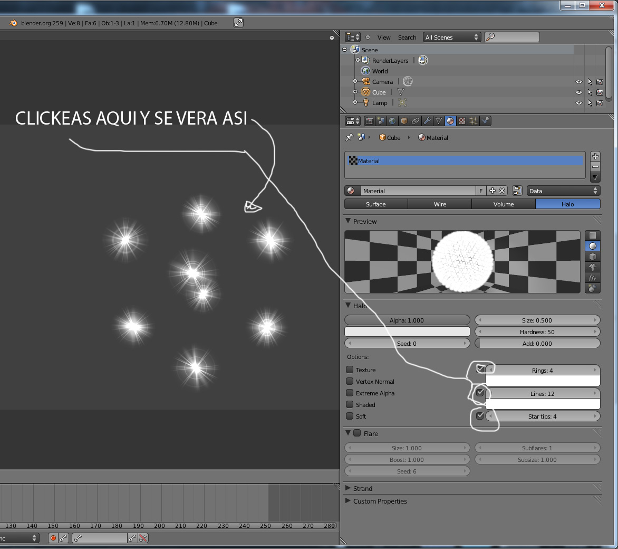Open the Render properties camera tab
This screenshot has width=618, height=549.
pos(370,121)
